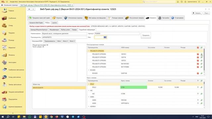
Task: Click question mark in AISIN WPPG001V row
Action: pyautogui.click(x=198, y=103)
